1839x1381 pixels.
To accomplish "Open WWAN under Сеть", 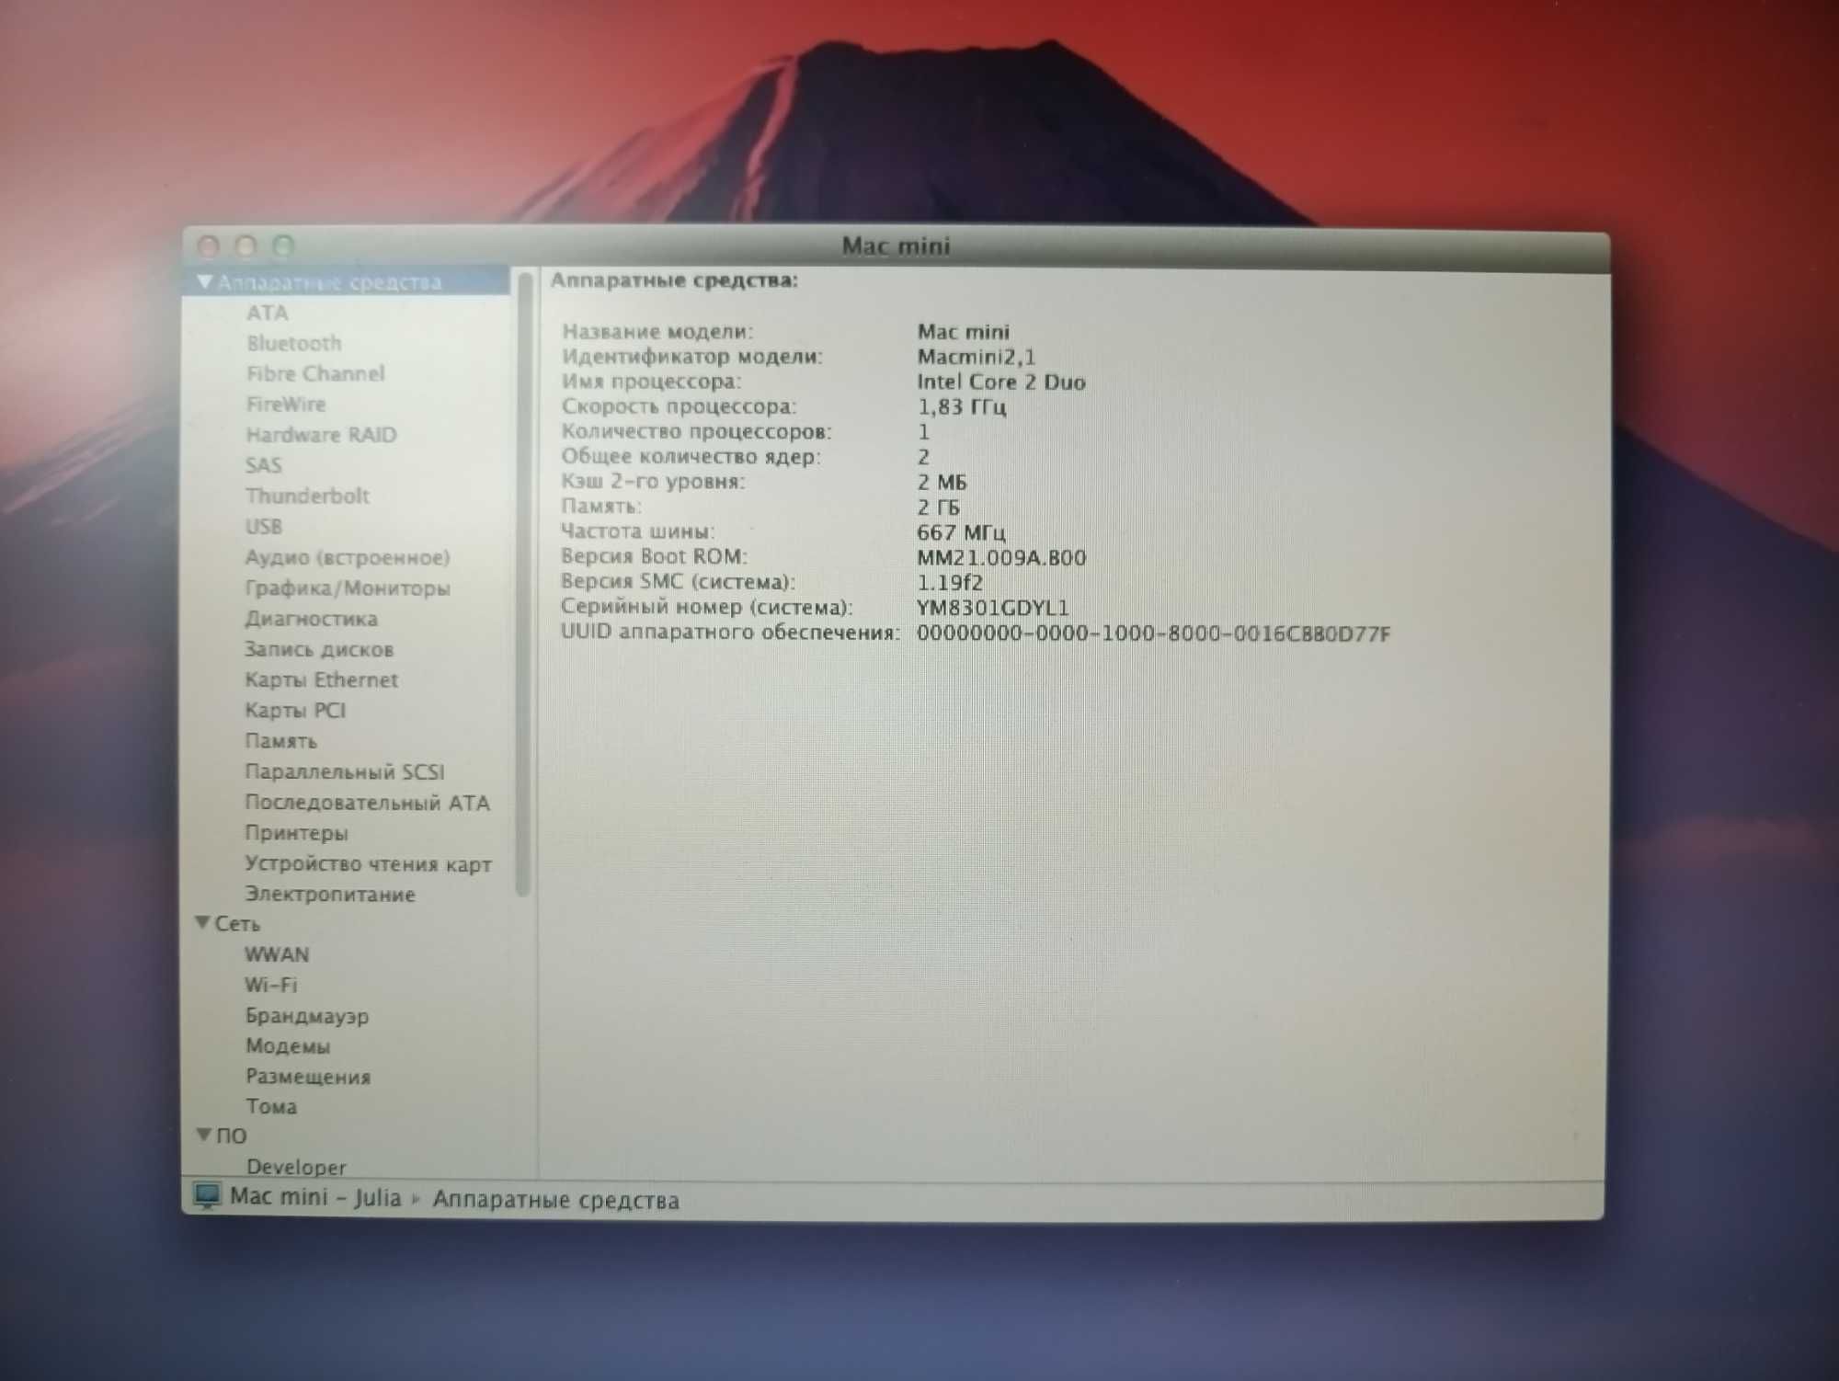I will tap(277, 954).
